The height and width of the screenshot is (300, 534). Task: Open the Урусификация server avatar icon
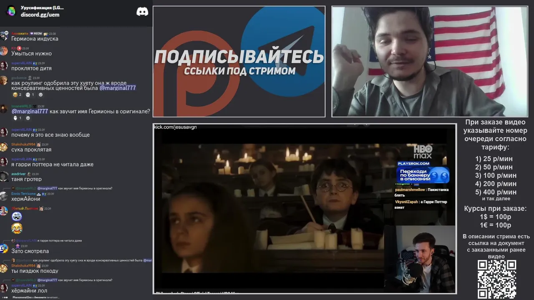[x=11, y=11]
